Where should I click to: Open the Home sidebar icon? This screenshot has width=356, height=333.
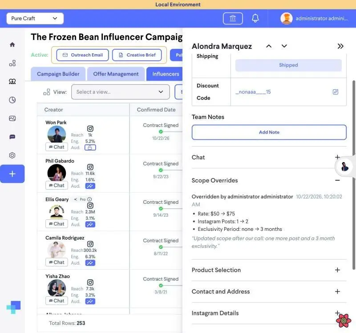pyautogui.click(x=12, y=44)
